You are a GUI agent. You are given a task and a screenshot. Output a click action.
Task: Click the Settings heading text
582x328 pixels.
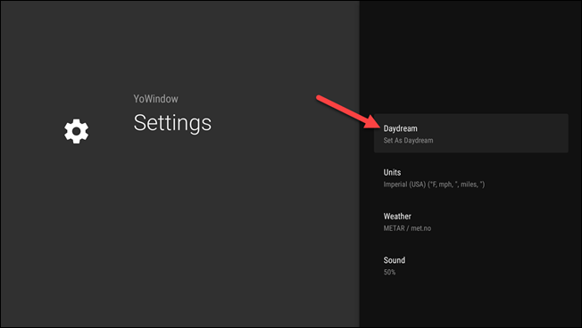tap(172, 123)
